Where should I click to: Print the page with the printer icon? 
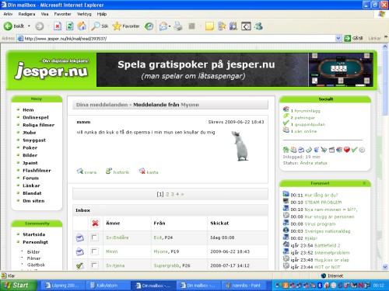(x=178, y=26)
